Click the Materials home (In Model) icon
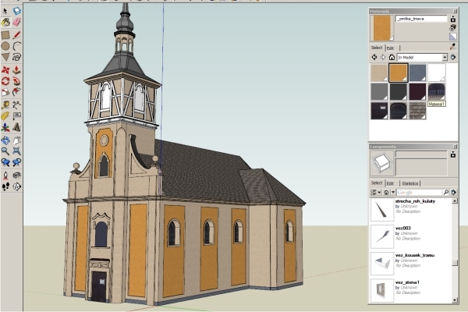This screenshot has width=468, height=312. (x=392, y=57)
